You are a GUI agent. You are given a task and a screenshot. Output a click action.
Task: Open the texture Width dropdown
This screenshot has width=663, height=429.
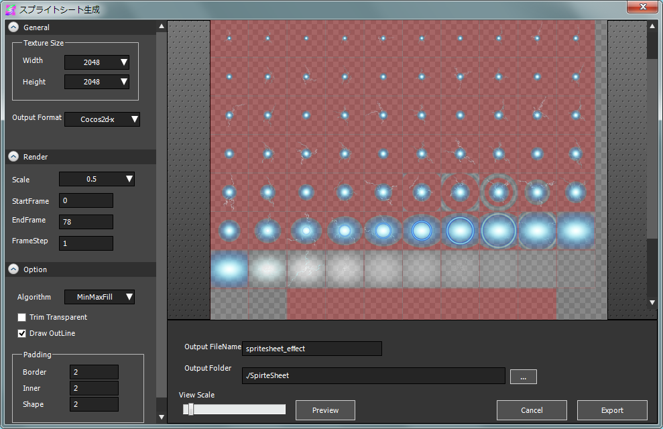pos(97,62)
